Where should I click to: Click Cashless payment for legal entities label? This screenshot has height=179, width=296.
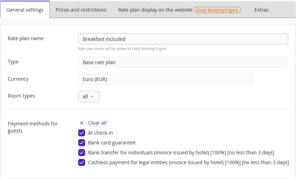click(x=188, y=162)
